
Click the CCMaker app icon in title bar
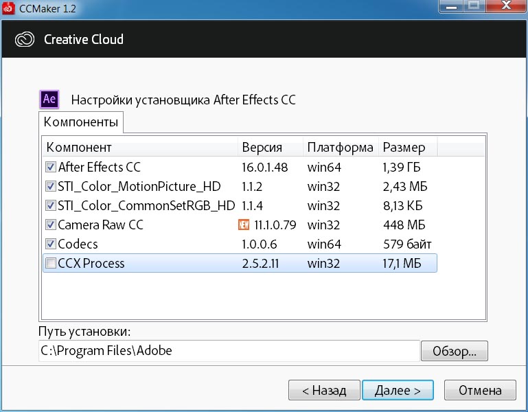(8, 8)
